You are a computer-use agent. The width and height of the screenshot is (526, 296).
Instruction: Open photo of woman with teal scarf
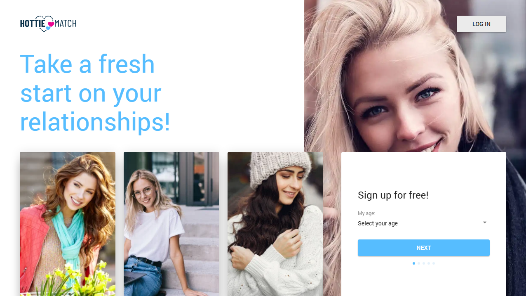(x=68, y=224)
